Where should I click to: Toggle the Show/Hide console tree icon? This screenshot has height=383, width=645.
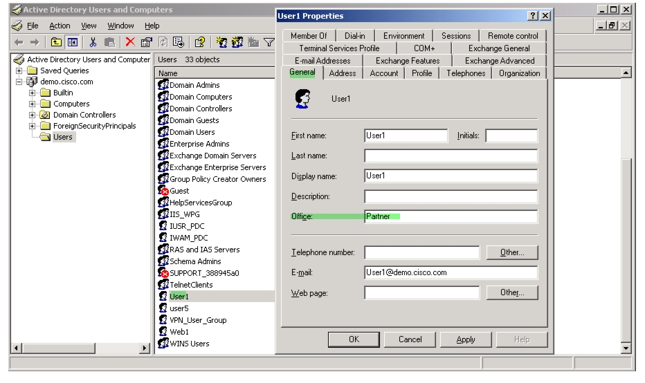tap(73, 42)
